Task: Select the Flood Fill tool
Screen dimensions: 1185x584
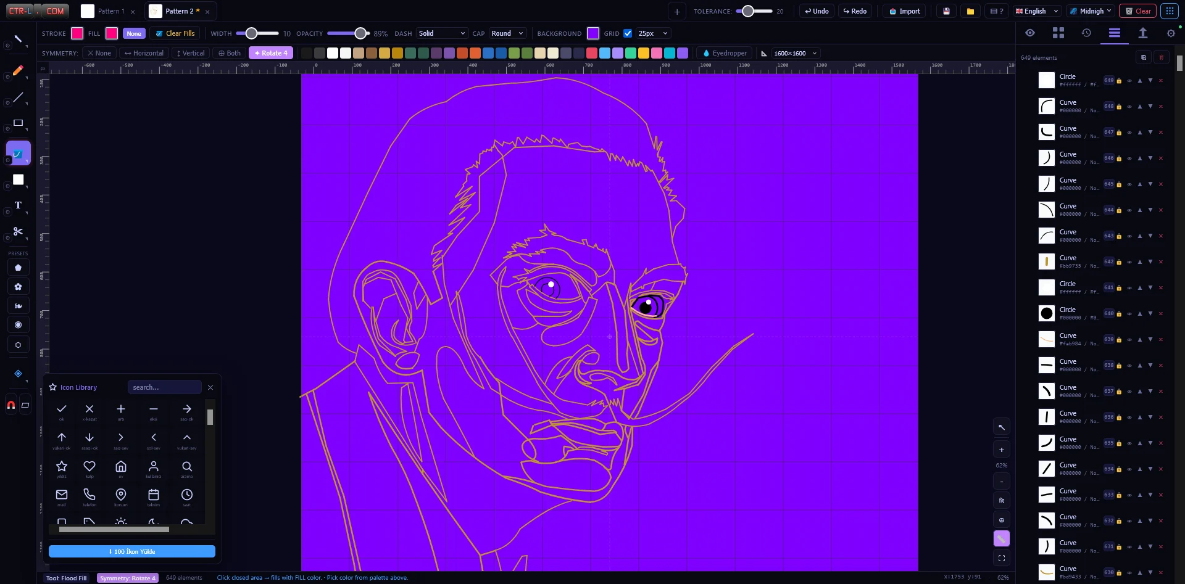Action: pos(19,153)
